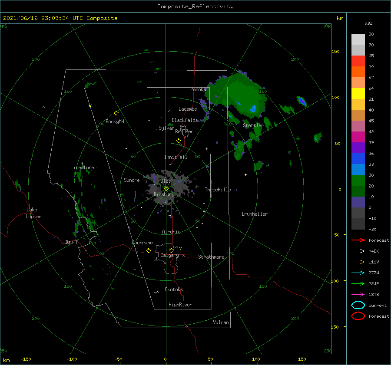Viewport: 391px width, 365px height.
Task: Click the gray ground clutter around Olds
Action: [169, 188]
